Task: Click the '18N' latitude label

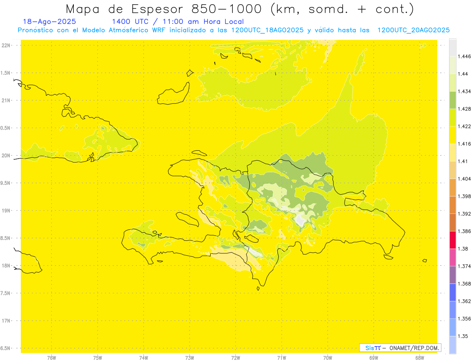Action: pyautogui.click(x=6, y=265)
